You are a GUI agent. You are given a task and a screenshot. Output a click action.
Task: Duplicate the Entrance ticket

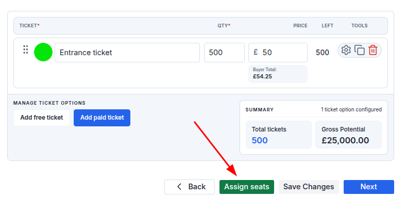[360, 50]
